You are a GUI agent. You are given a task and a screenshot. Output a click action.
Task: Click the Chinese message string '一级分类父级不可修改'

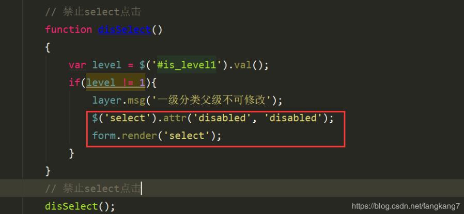pos(210,101)
